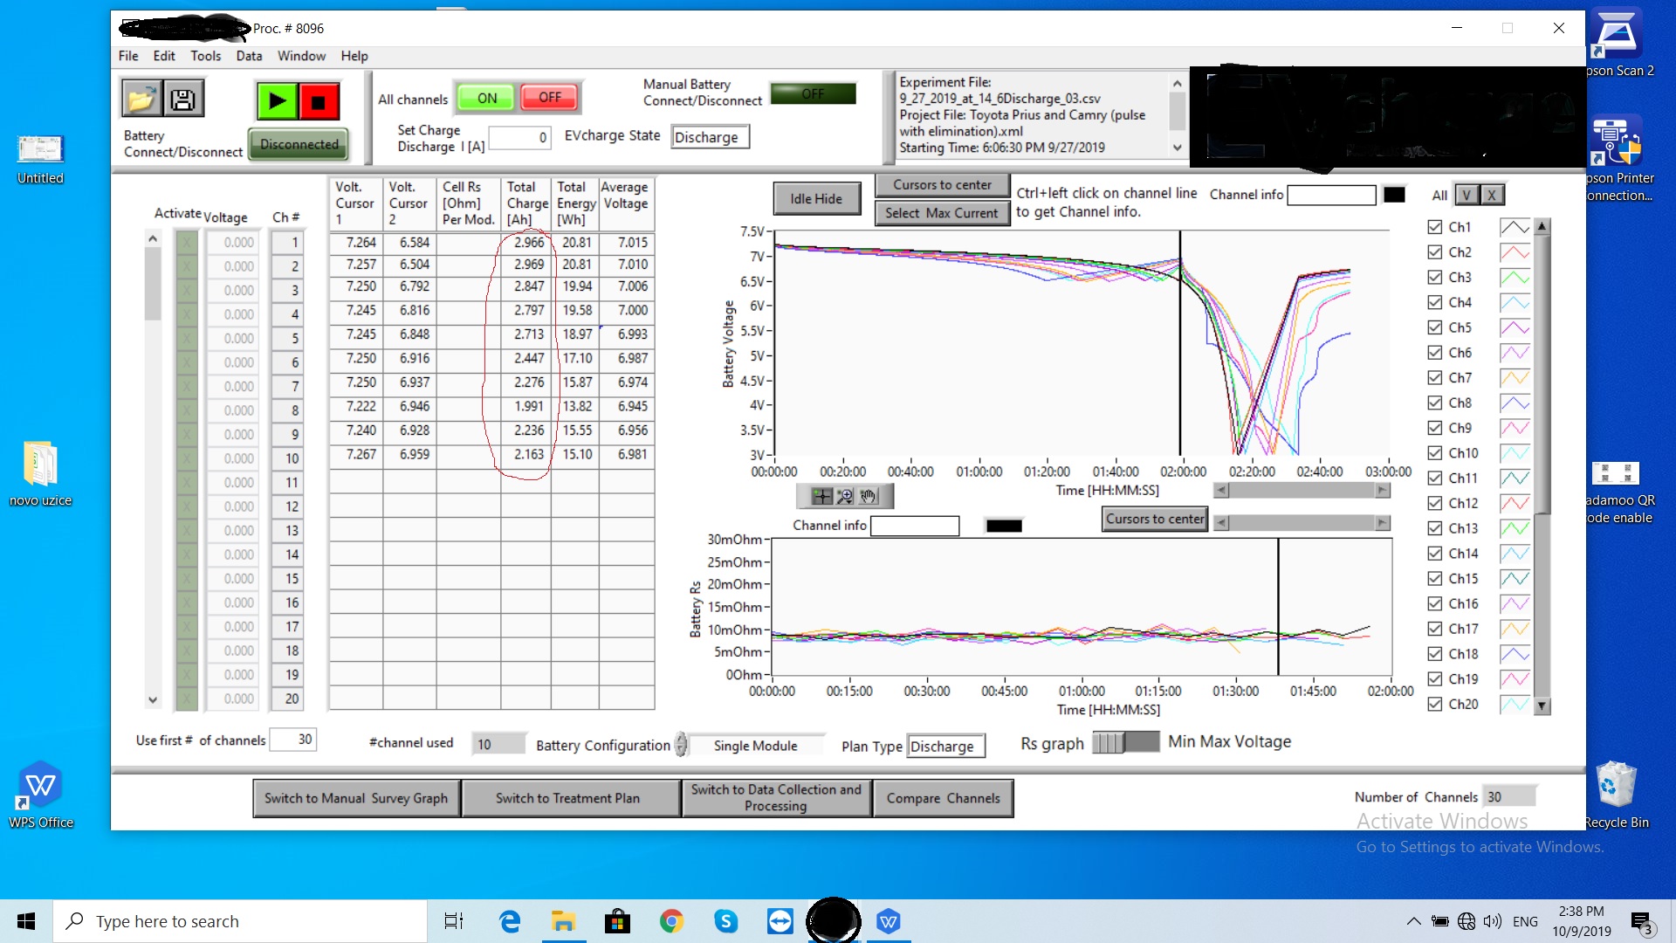Select the graph hand pan tool

pyautogui.click(x=868, y=496)
